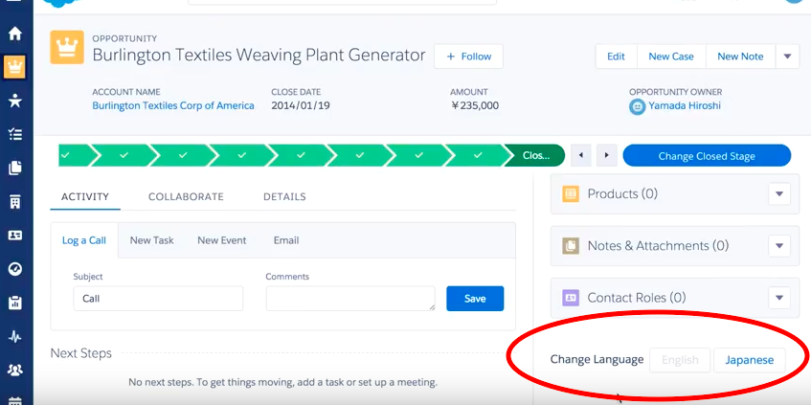Click Change Closed Stage button

click(x=707, y=156)
